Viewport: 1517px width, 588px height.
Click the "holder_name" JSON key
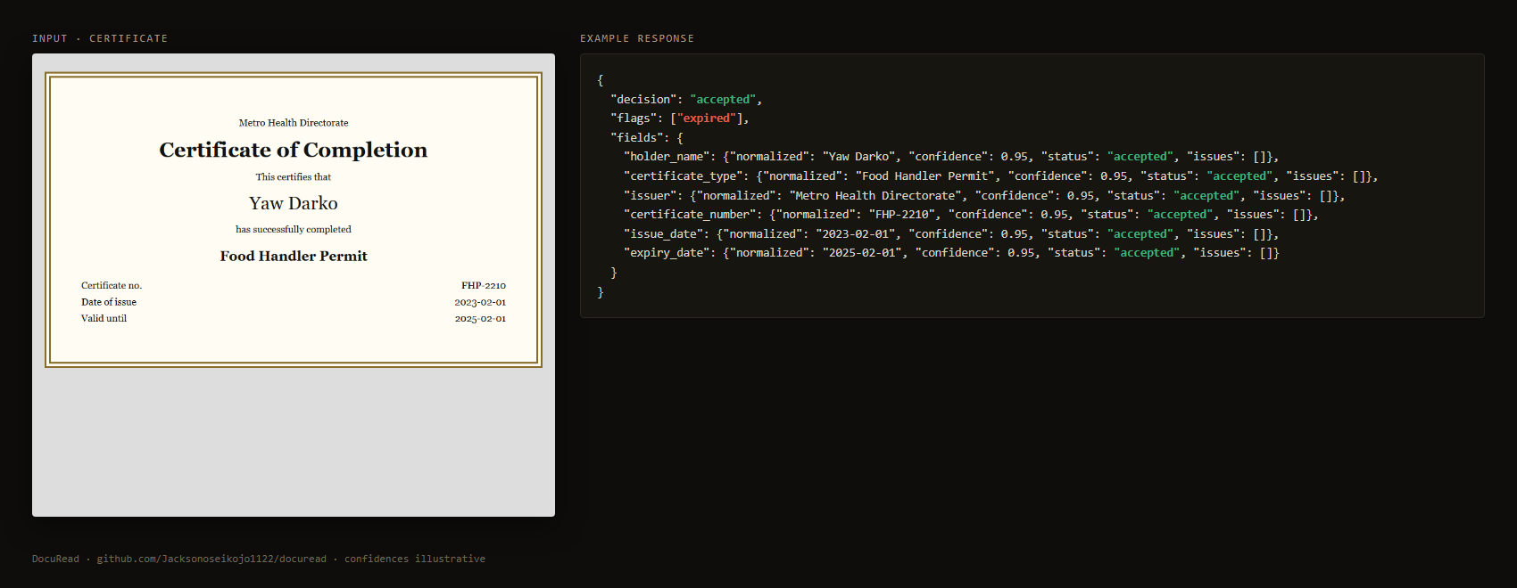click(x=667, y=156)
